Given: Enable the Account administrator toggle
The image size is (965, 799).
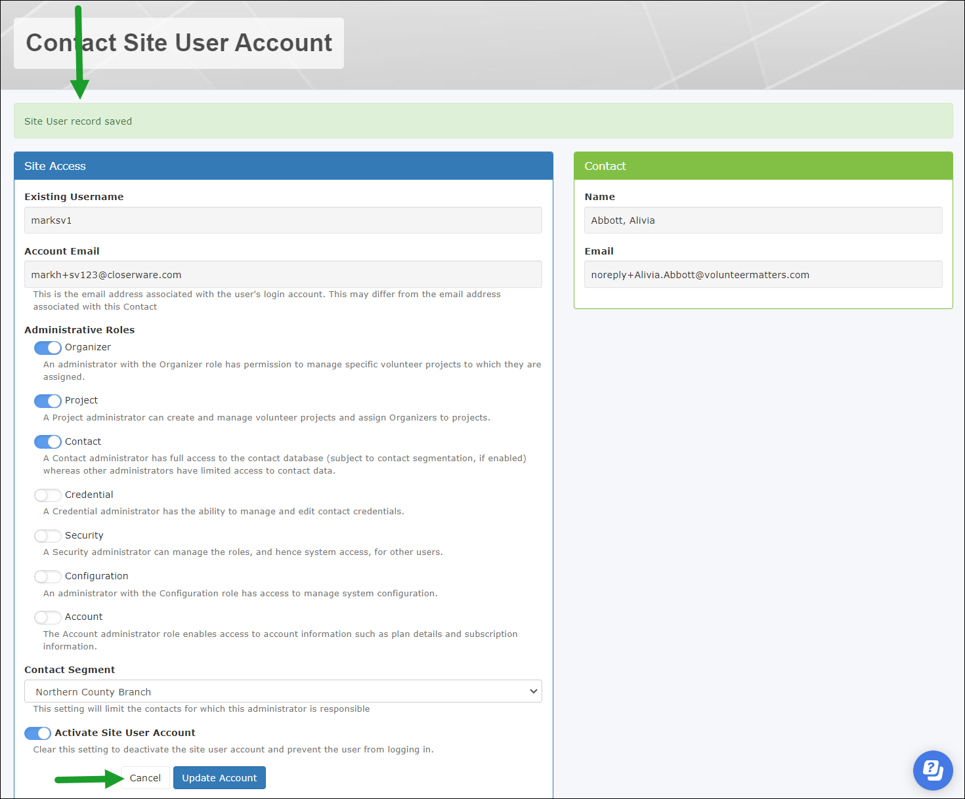Looking at the screenshot, I should coord(48,617).
